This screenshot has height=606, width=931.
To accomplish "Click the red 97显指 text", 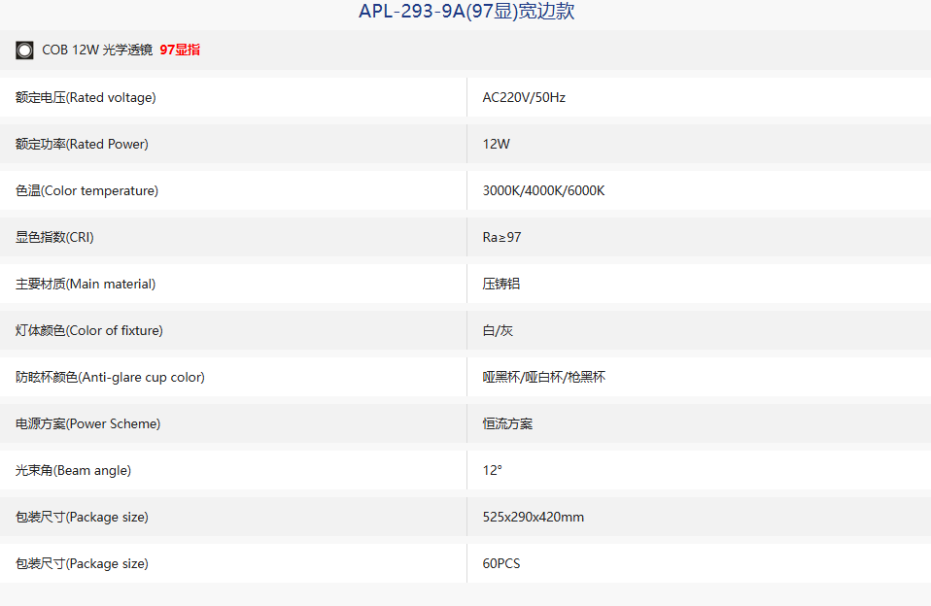I will pos(180,50).
